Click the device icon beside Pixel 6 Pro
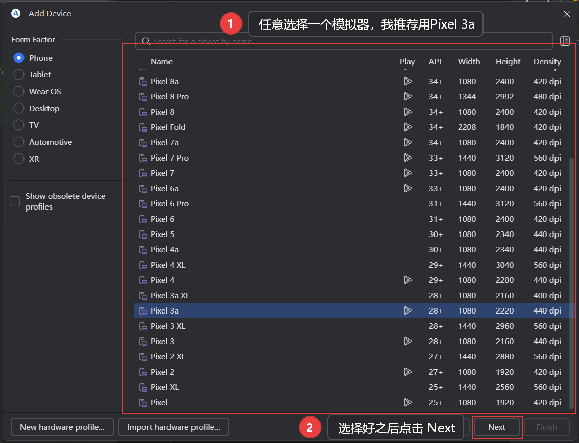The image size is (579, 443). click(143, 204)
